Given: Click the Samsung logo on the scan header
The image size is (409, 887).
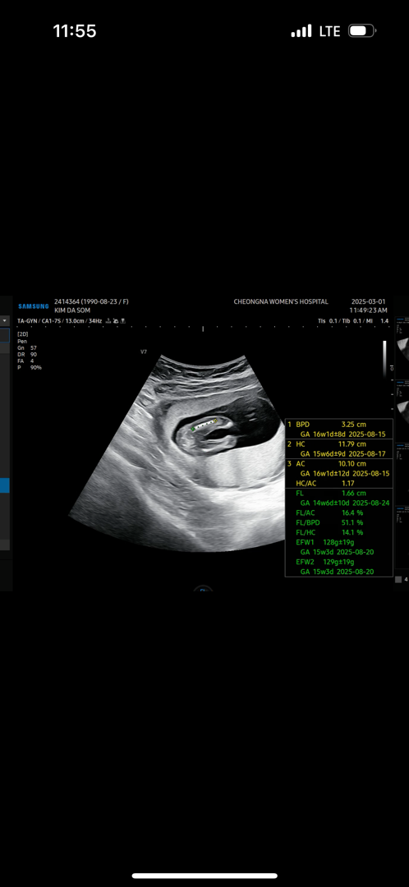Looking at the screenshot, I should tap(34, 306).
